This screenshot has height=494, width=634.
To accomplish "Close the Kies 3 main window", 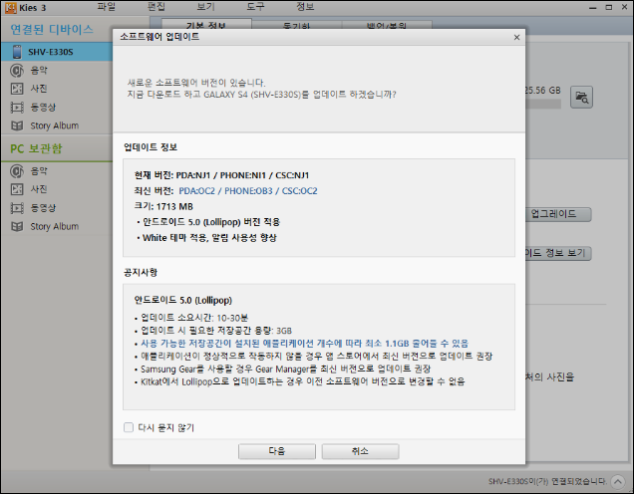I will [624, 7].
